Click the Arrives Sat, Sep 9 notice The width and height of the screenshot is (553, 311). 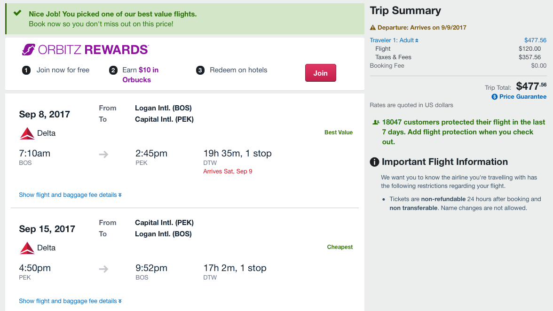[228, 171]
